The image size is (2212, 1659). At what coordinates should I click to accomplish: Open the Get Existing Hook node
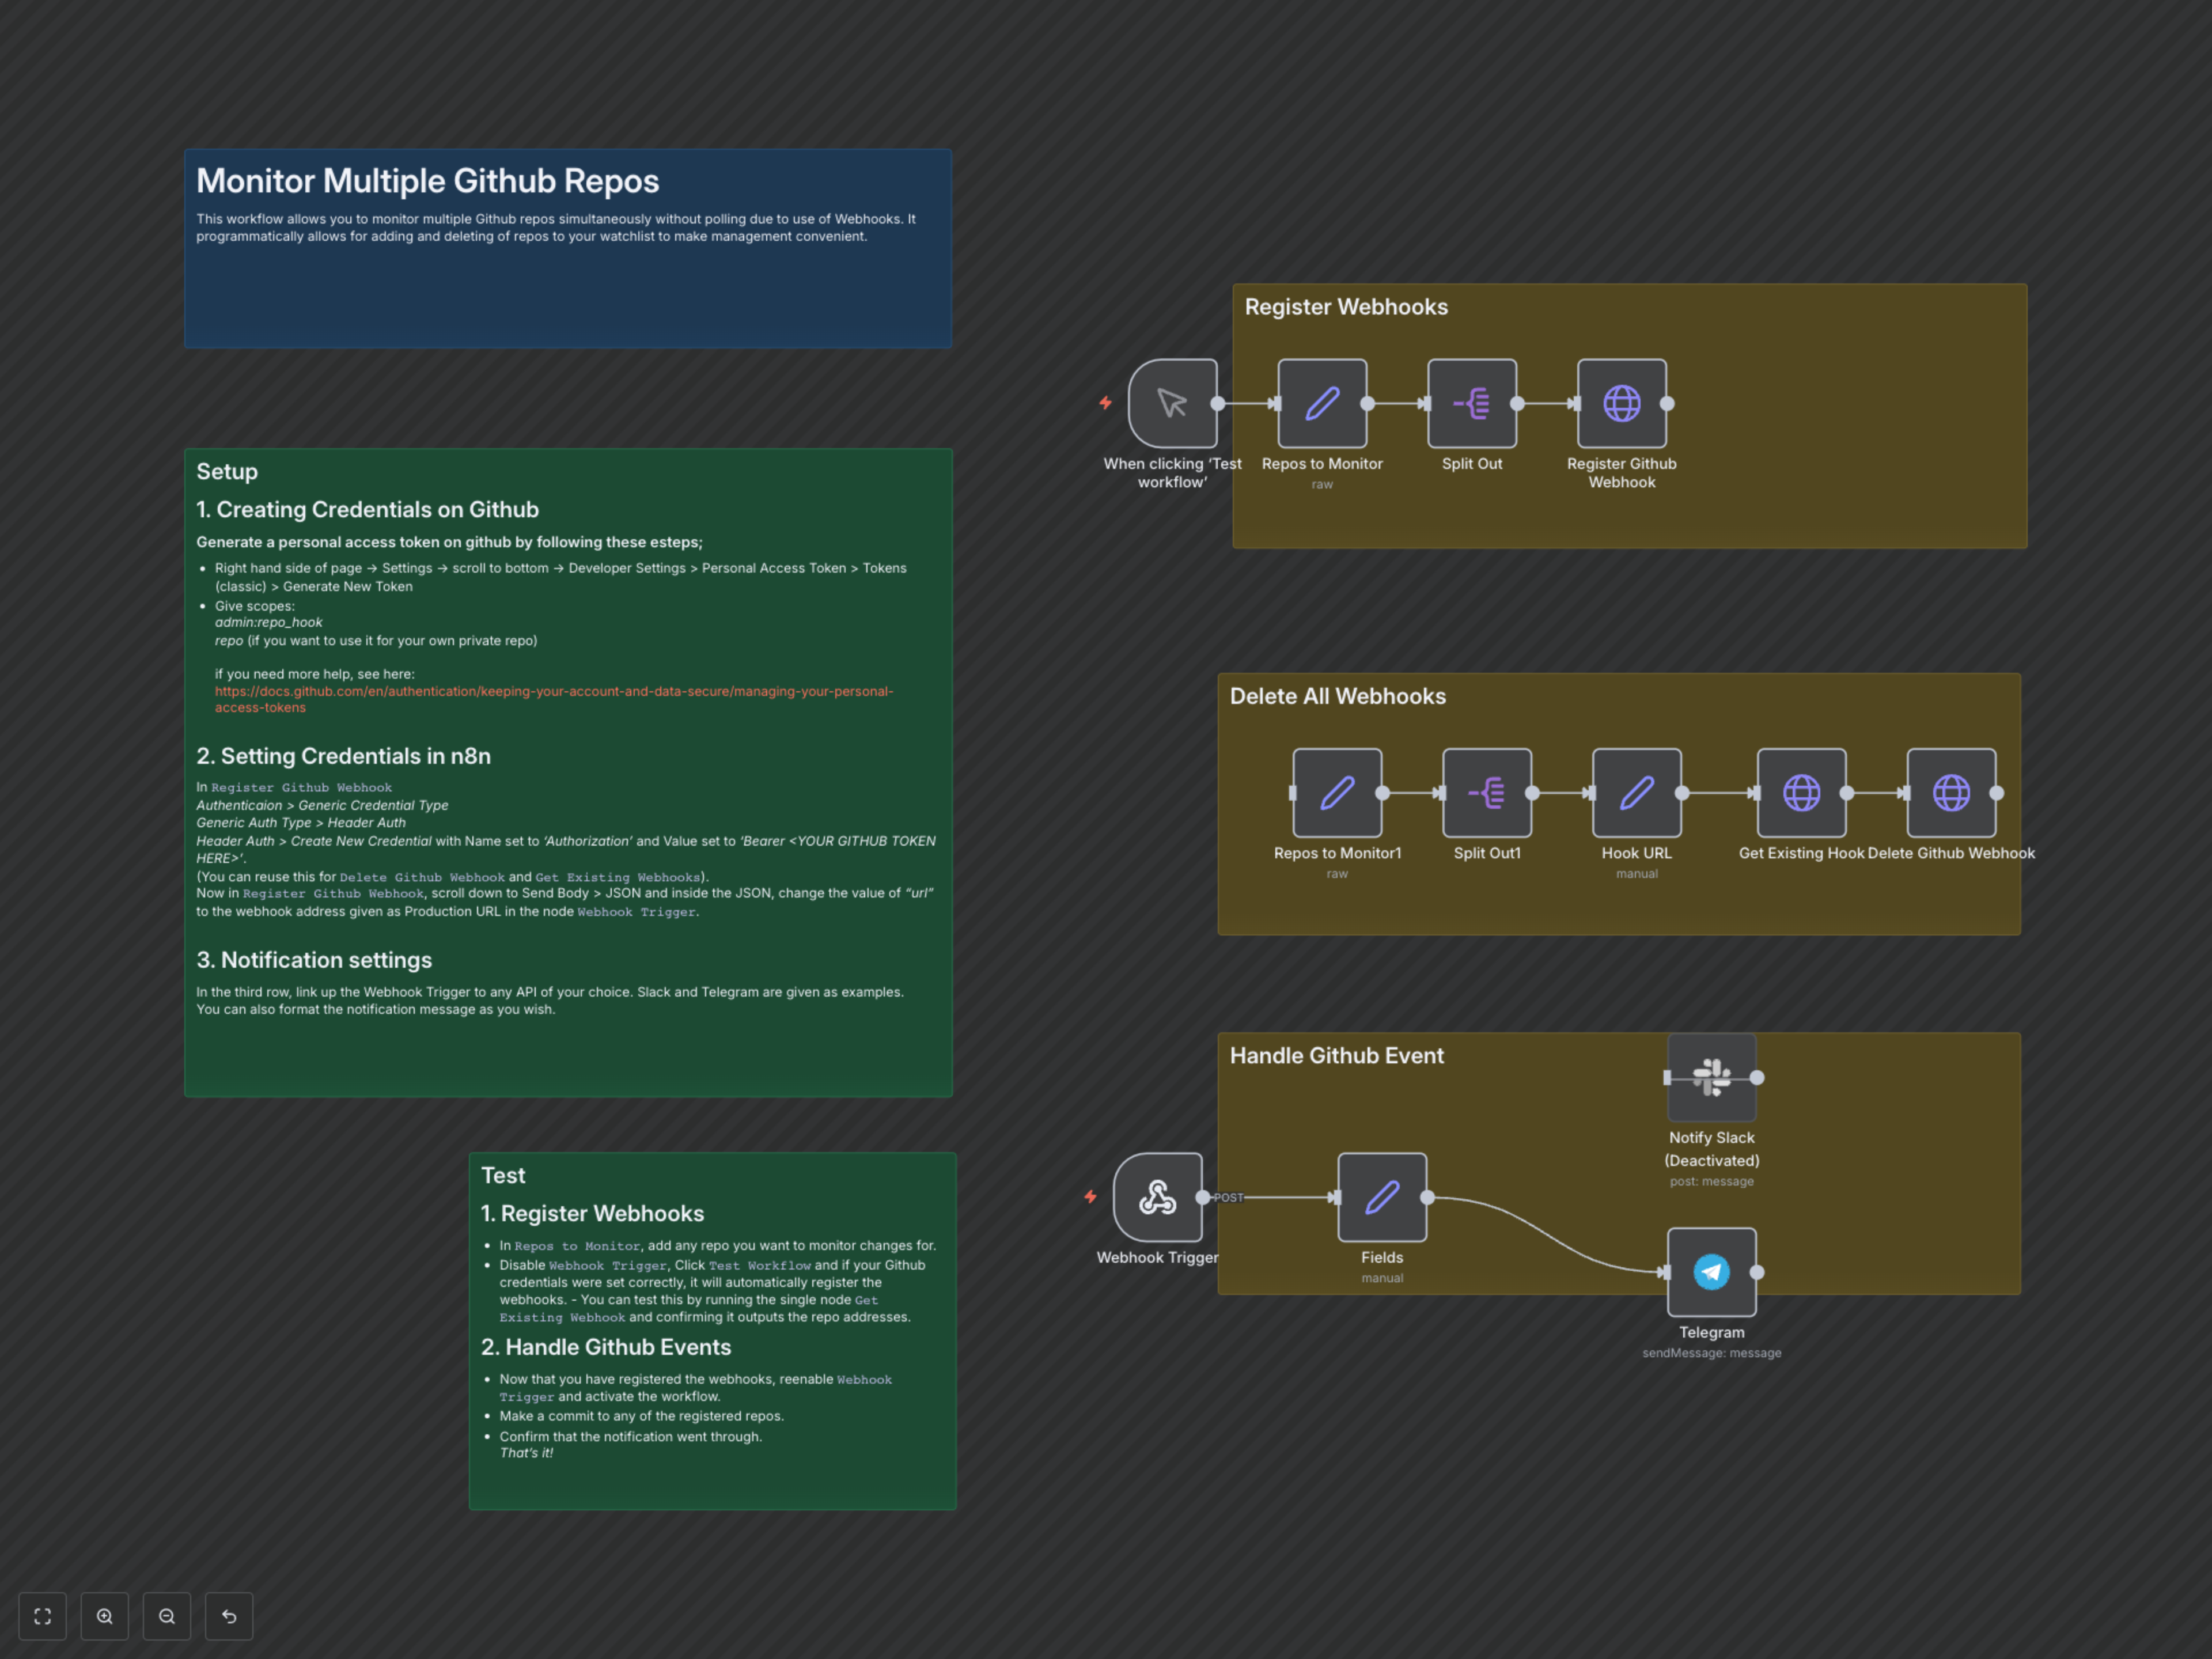pyautogui.click(x=1801, y=792)
